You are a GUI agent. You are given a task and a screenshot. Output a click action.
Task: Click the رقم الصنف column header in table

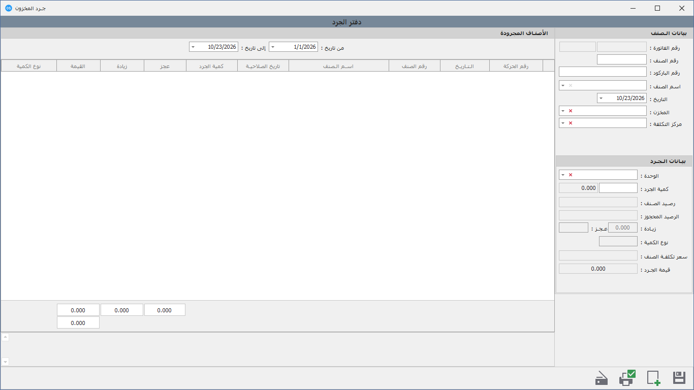415,66
